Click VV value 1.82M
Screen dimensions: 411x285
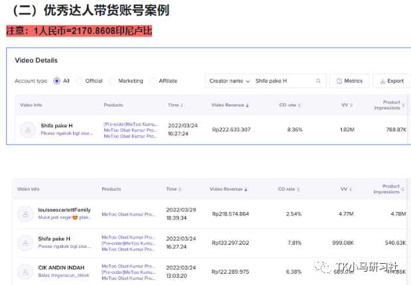click(347, 129)
